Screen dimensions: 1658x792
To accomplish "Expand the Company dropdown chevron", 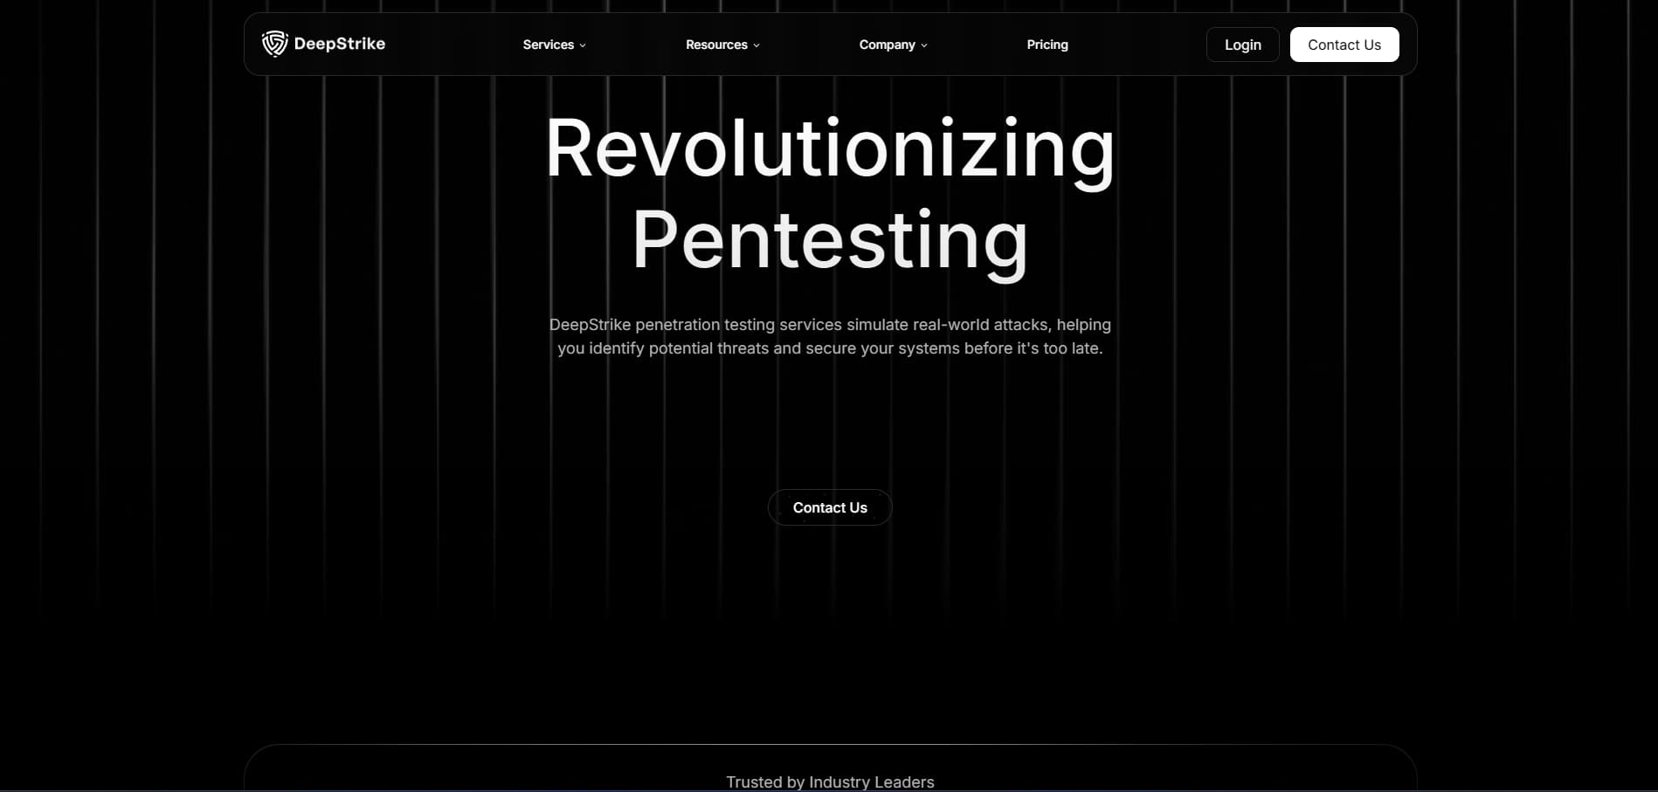I will 924,45.
